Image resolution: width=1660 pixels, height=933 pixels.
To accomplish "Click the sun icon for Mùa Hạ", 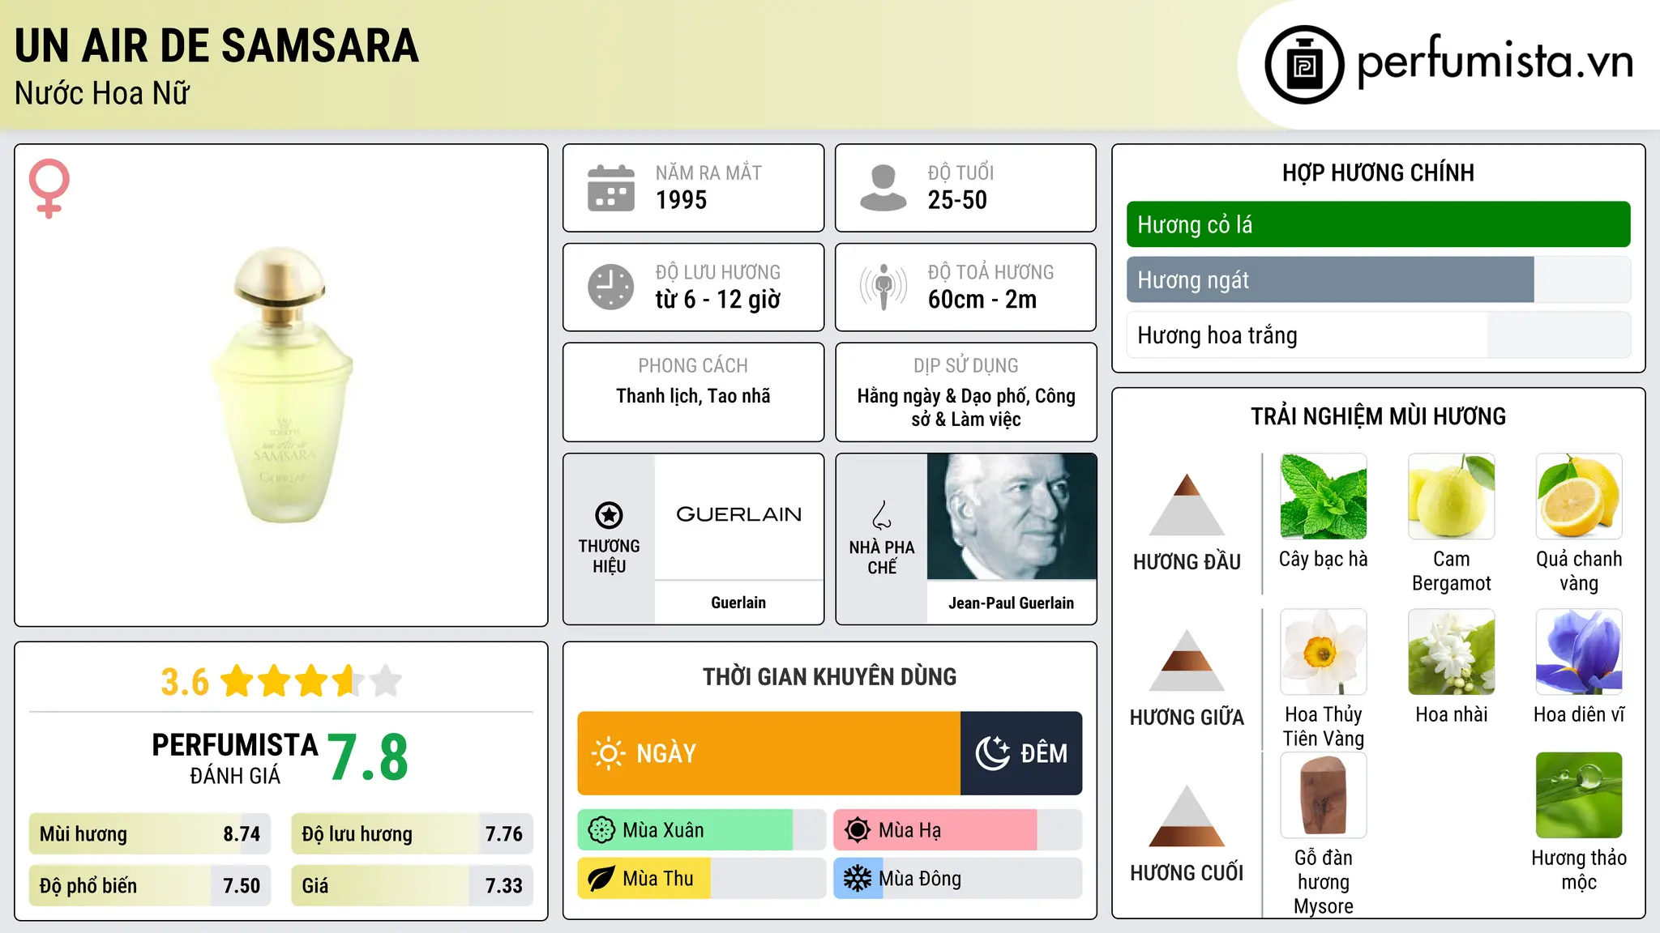I will [858, 830].
